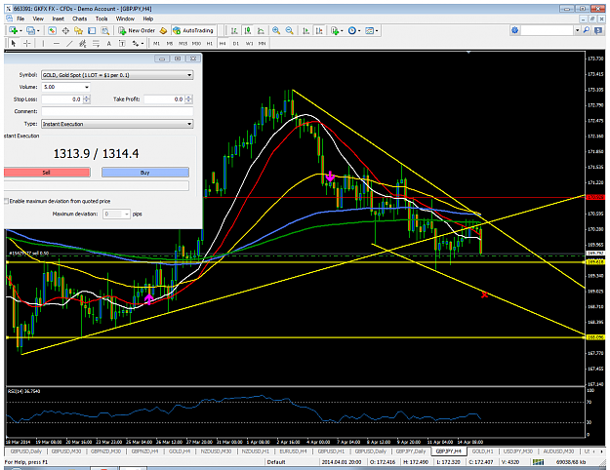Viewport: 610px width, 470px height.
Task: Select the Text tool A icon
Action: tap(109, 43)
